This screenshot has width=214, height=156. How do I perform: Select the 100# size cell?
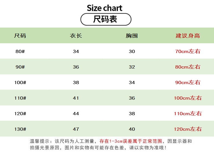click(x=20, y=82)
